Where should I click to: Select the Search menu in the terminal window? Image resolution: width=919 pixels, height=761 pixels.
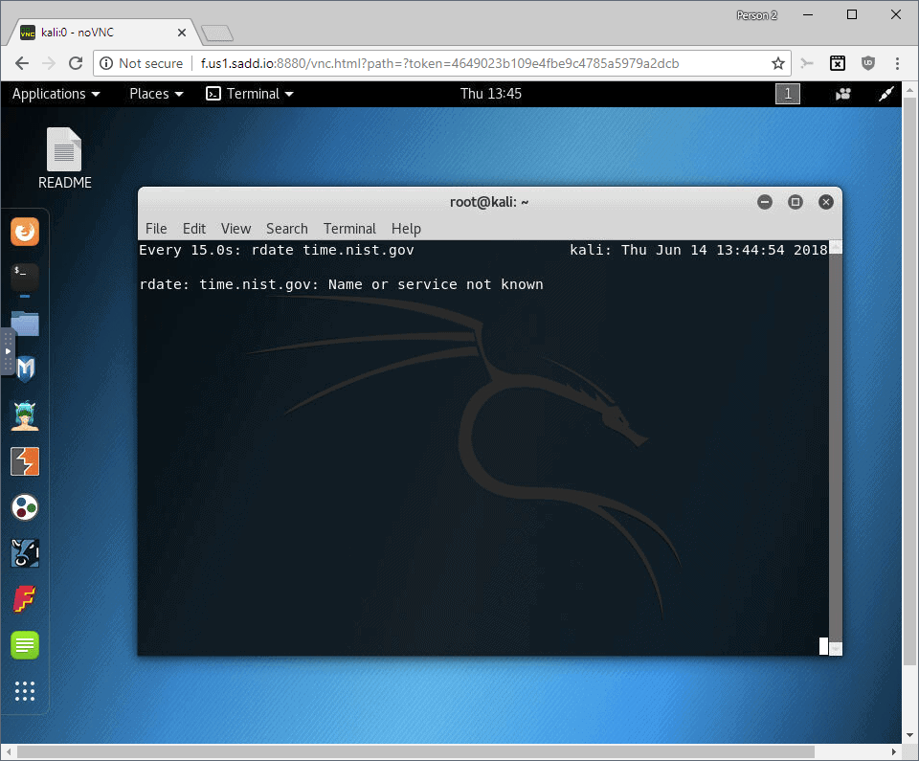point(286,228)
